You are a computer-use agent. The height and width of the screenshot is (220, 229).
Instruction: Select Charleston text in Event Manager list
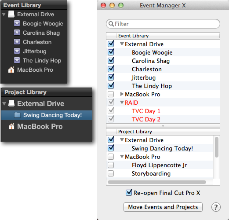tap(147, 69)
